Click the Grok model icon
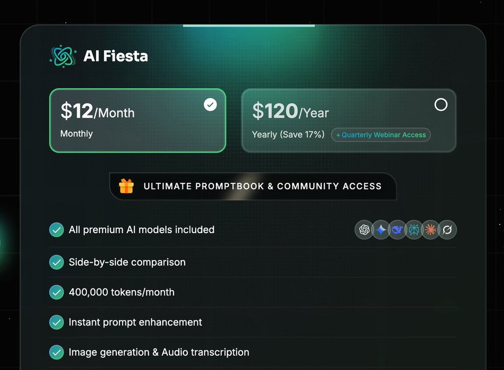 448,230
